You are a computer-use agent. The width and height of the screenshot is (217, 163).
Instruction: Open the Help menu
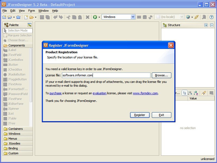click(x=55, y=11)
